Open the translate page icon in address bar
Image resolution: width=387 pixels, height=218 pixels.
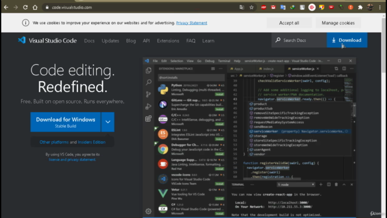pos(242,7)
